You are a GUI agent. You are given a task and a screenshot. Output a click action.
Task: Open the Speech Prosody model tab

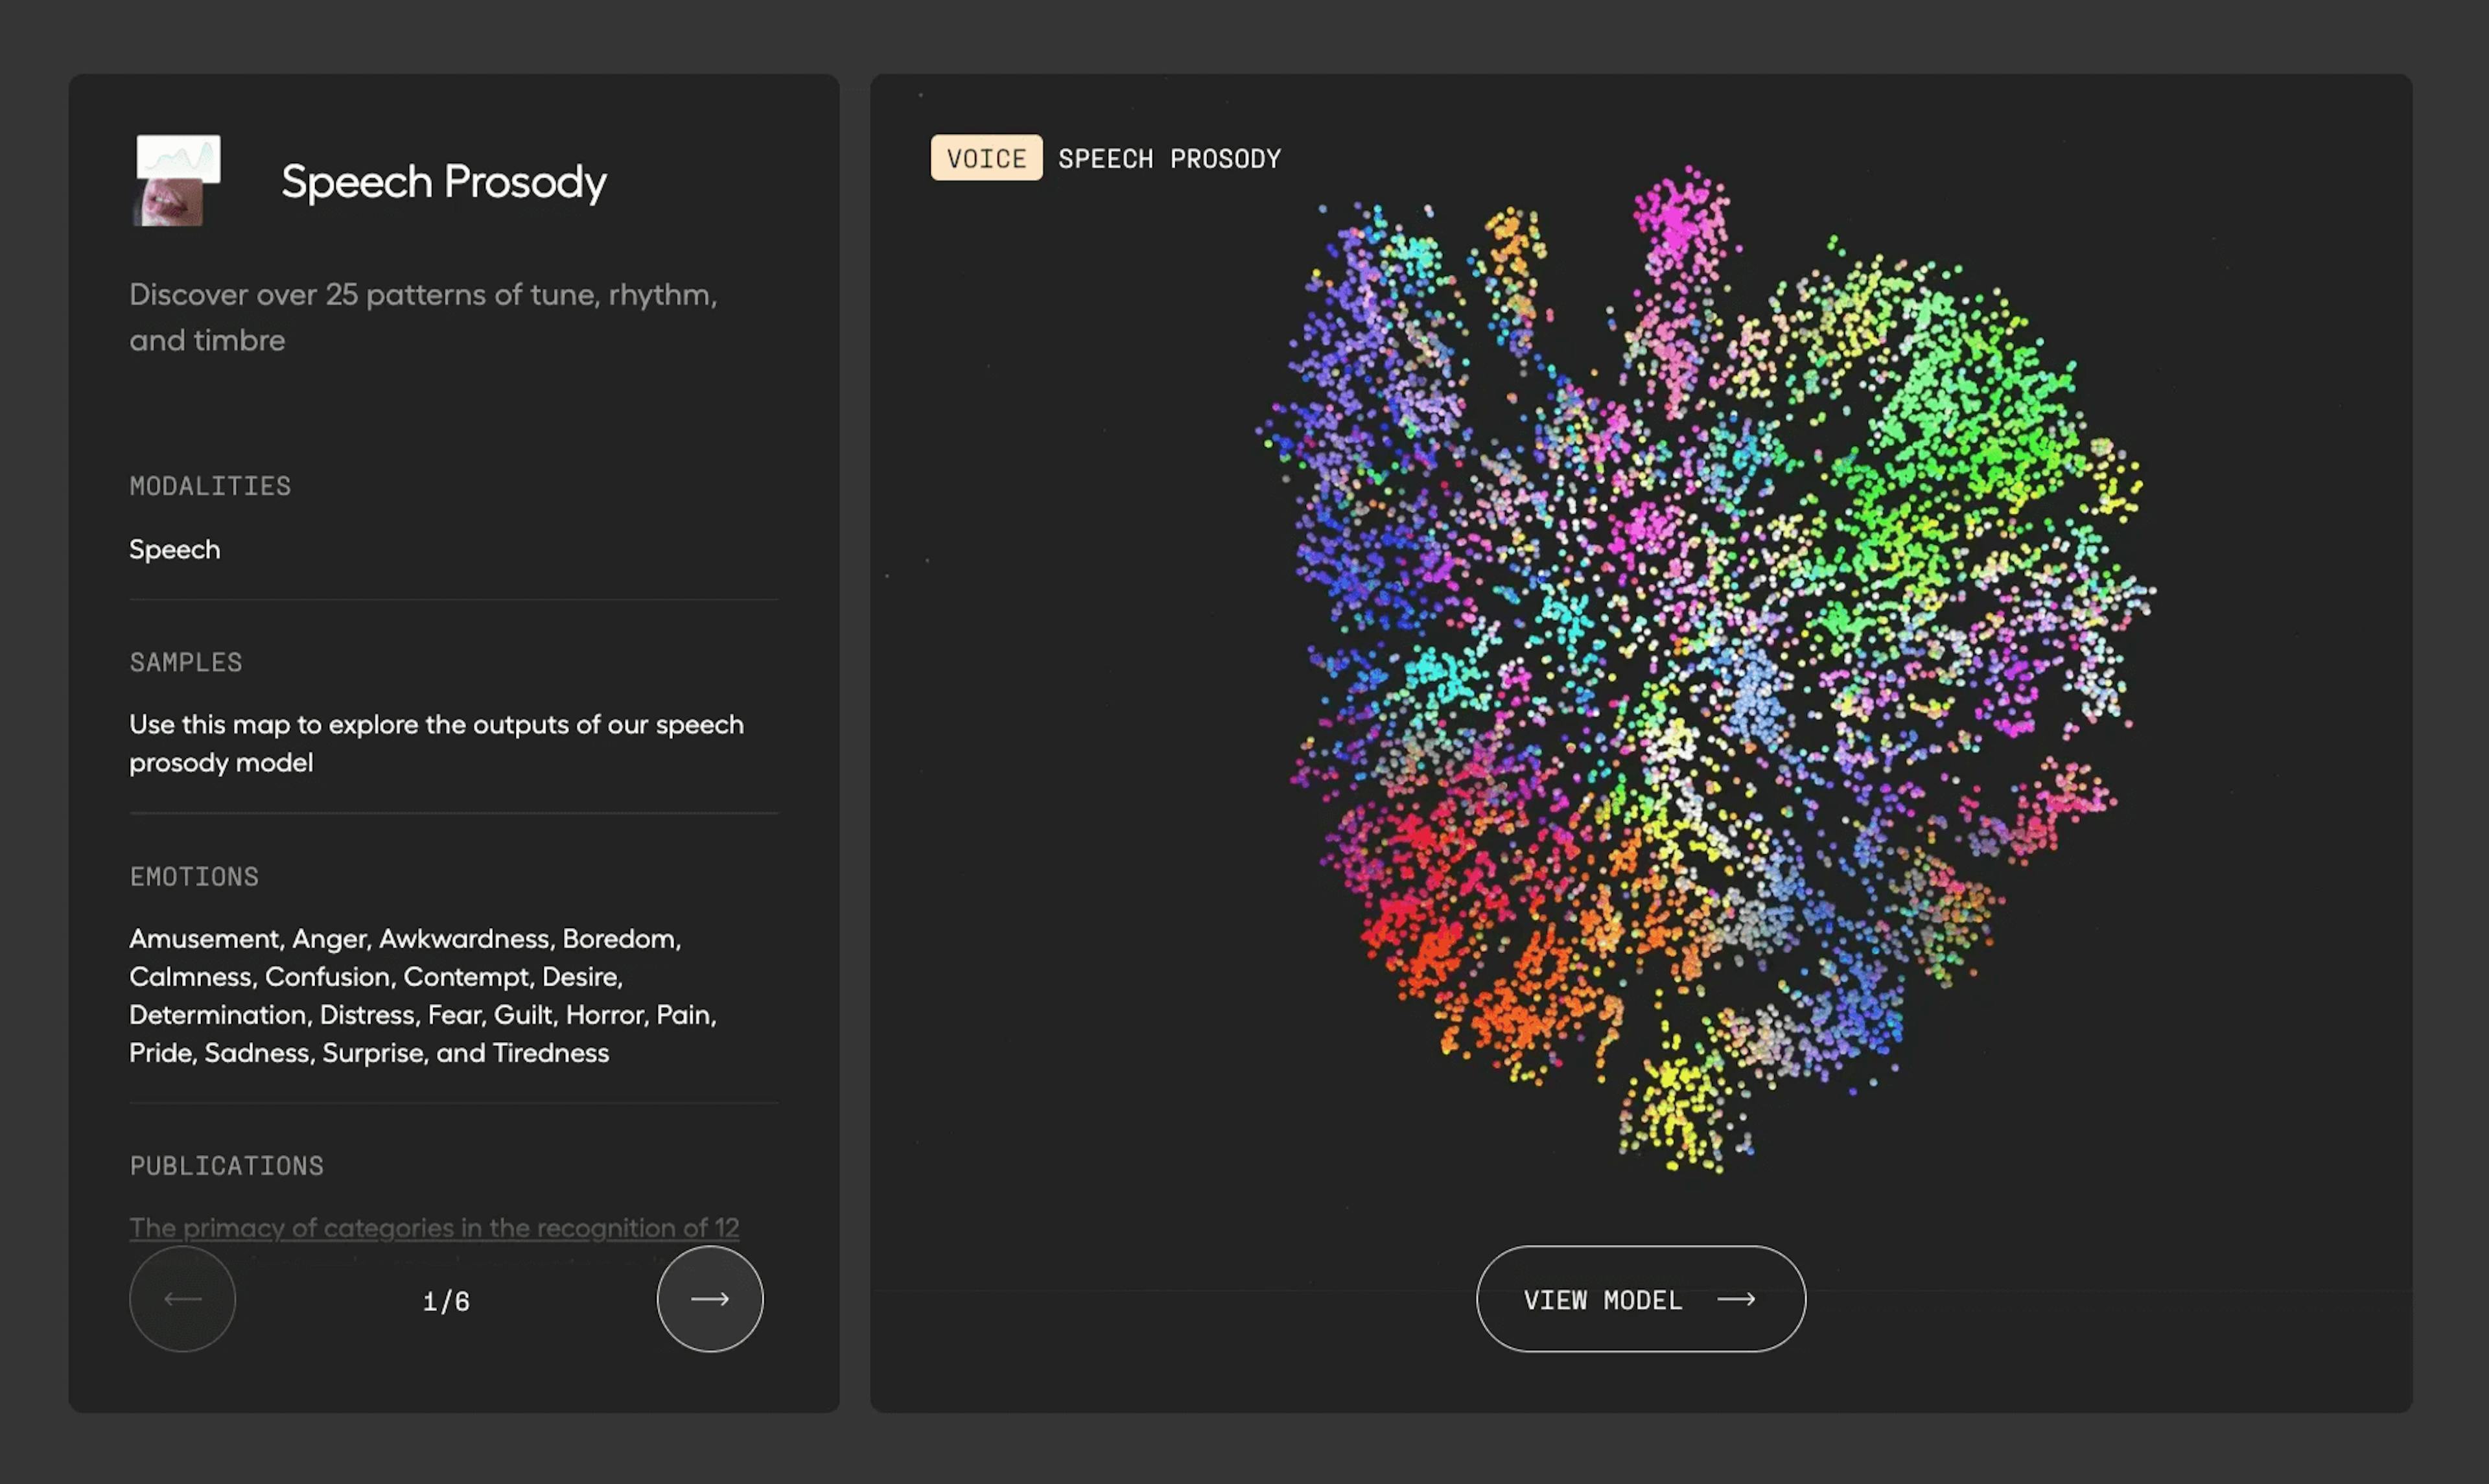coord(443,181)
